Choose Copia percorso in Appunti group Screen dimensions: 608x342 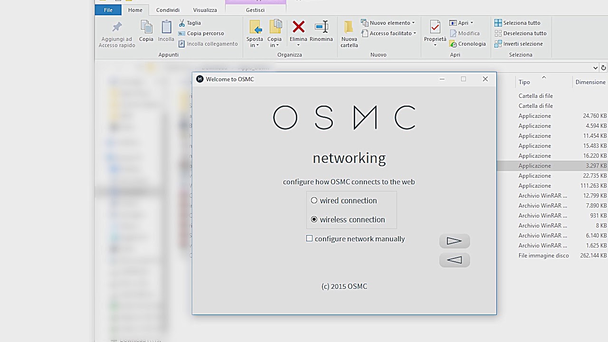[201, 33]
